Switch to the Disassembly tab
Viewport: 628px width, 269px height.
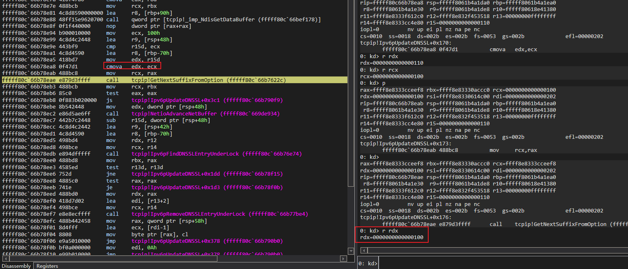16,266
